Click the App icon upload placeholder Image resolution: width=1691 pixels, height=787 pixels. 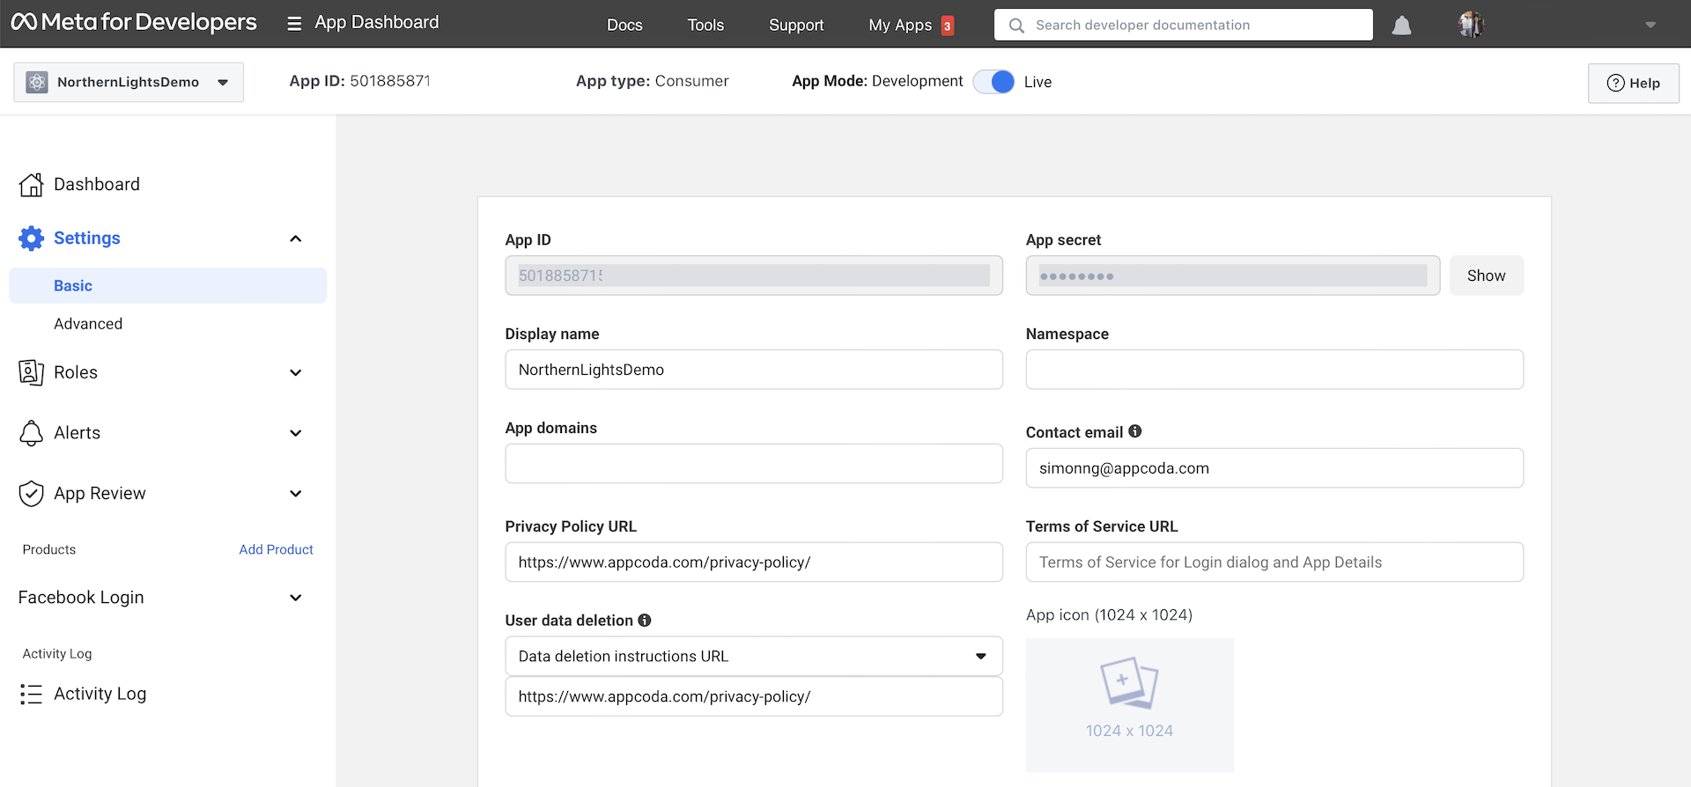click(x=1129, y=704)
